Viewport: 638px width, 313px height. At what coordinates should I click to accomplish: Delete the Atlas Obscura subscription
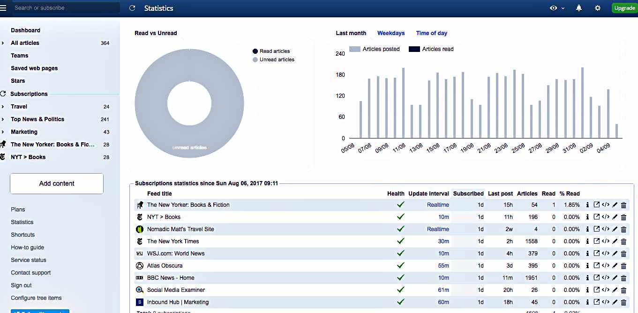[623, 266]
